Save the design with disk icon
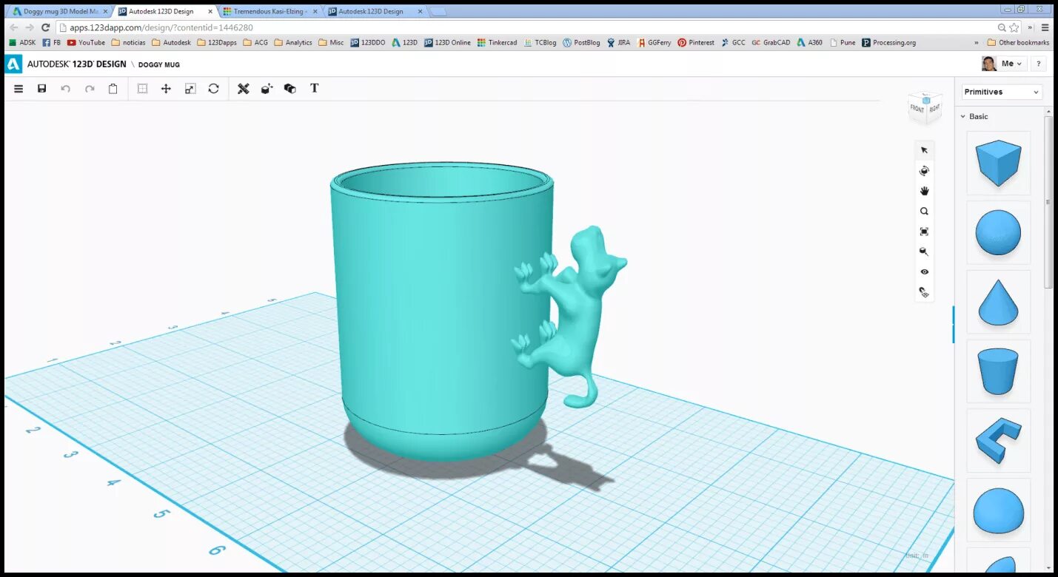Viewport: 1058px width, 577px height. pyautogui.click(x=42, y=89)
